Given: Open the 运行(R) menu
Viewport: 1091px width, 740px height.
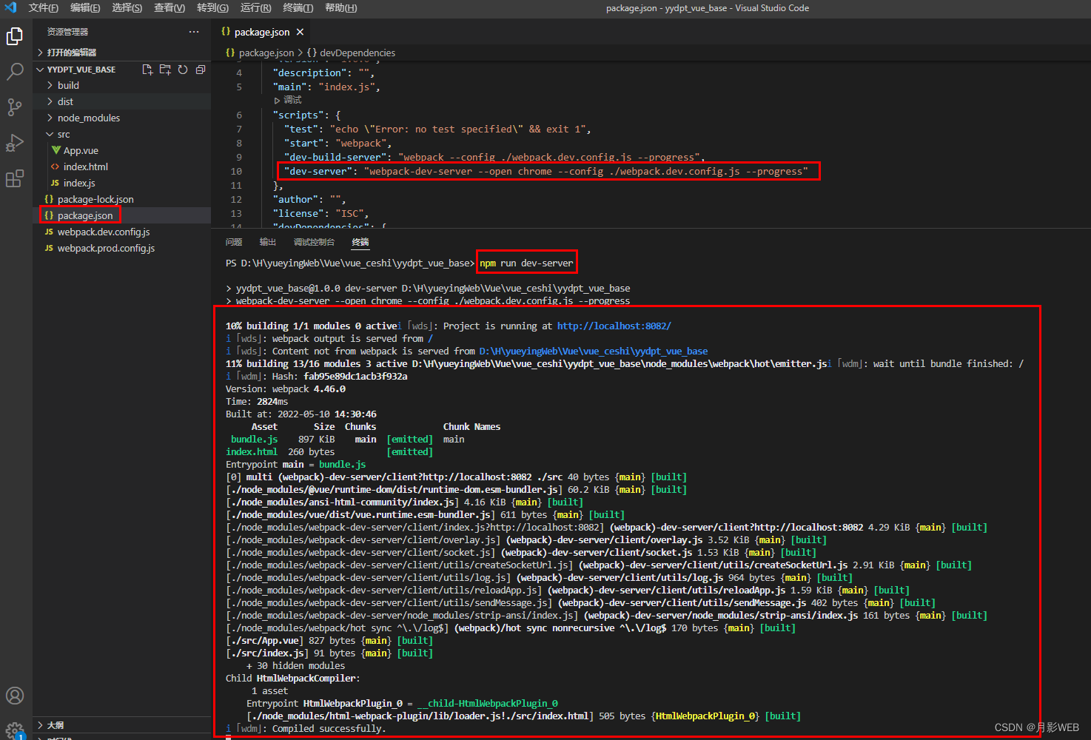Looking at the screenshot, I should click(255, 7).
